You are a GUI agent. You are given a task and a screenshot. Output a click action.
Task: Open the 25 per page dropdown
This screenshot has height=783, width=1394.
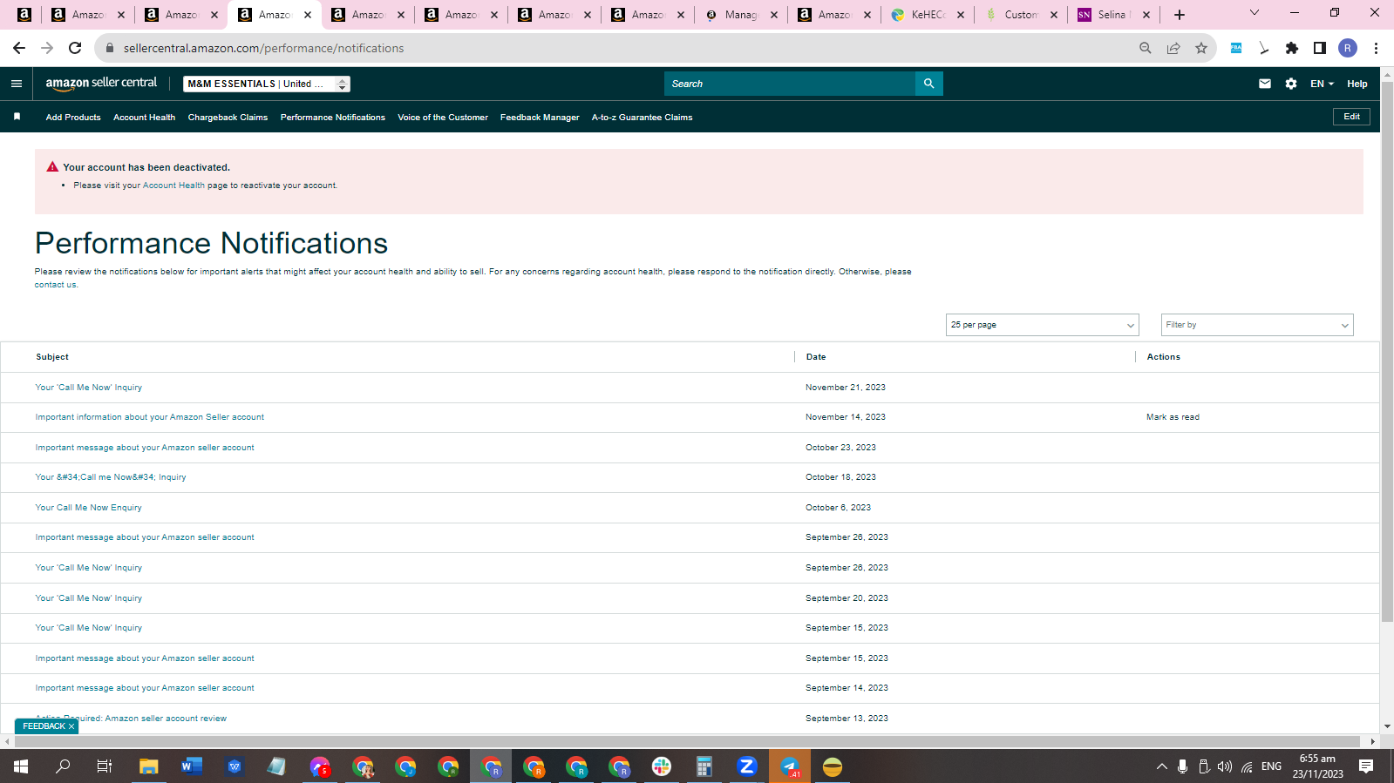[x=1043, y=325]
